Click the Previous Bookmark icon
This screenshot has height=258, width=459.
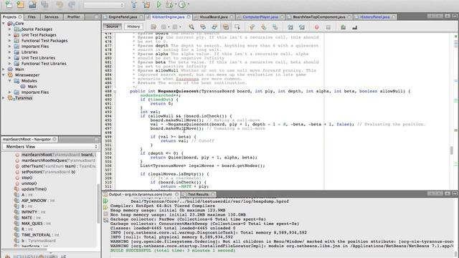252,27
